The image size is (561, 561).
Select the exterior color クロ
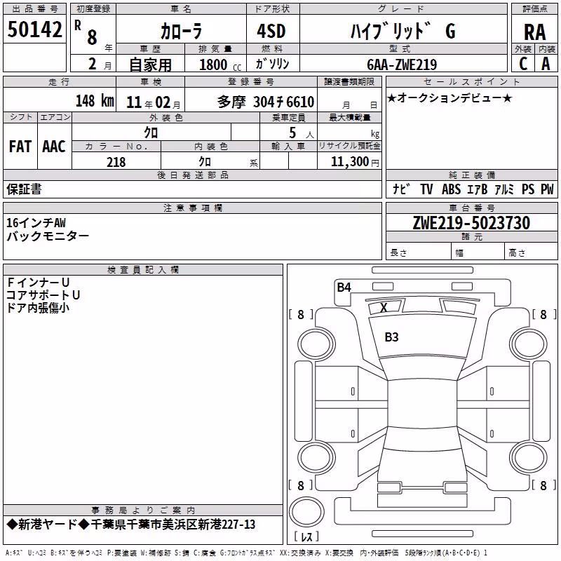point(151,133)
